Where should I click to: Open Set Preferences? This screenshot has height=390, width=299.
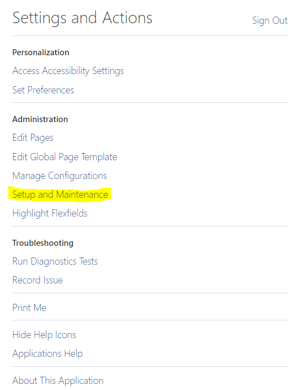click(x=43, y=90)
